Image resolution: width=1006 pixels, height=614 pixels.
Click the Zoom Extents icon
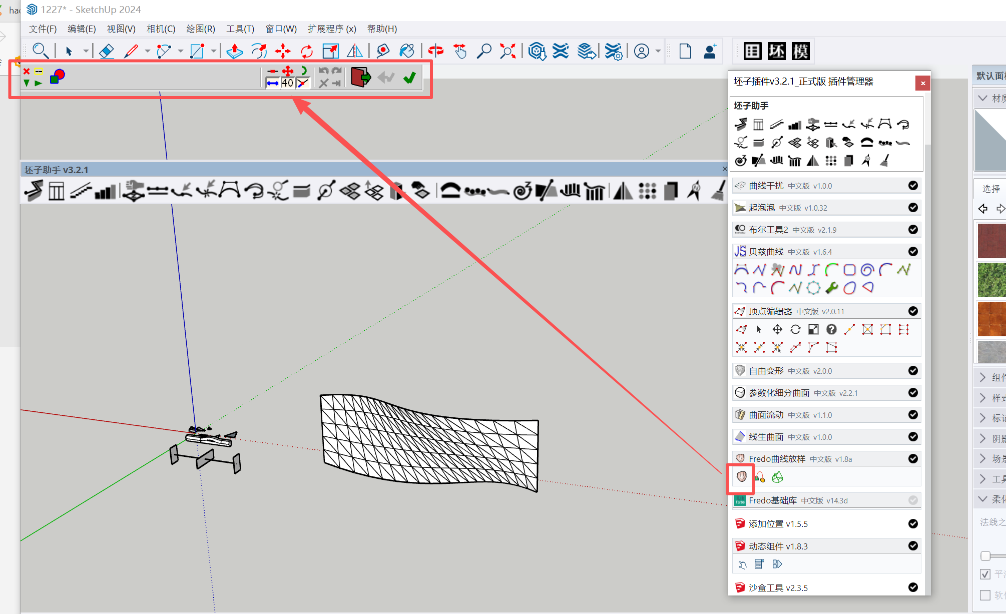(x=508, y=51)
